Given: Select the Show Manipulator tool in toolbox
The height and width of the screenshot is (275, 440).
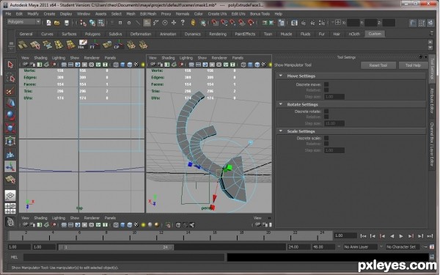Looking at the screenshot, I should (x=10, y=166).
